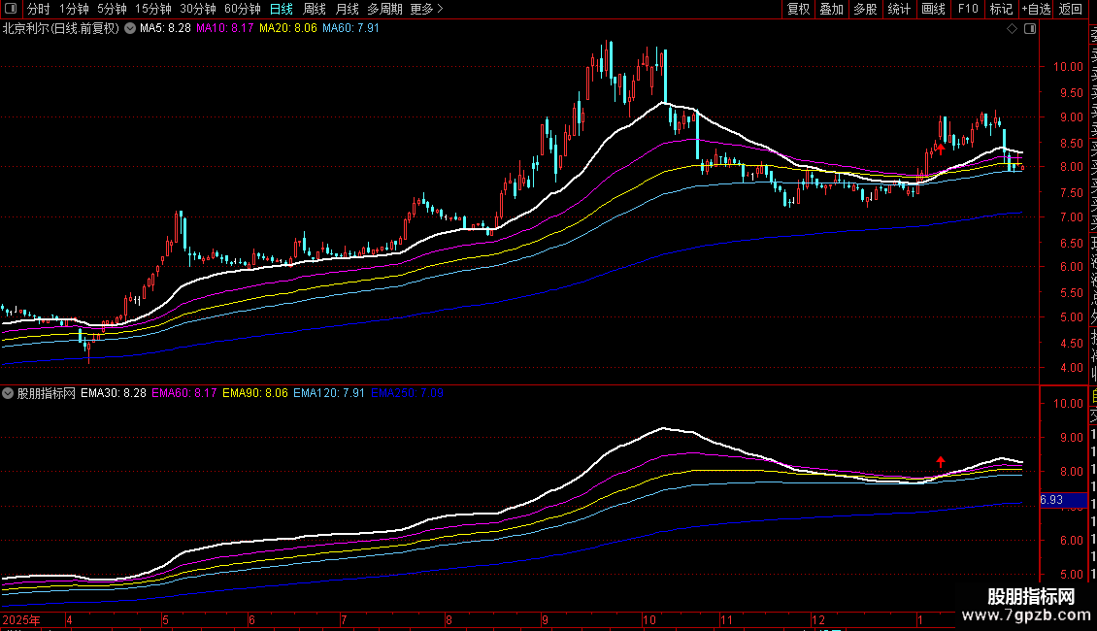The height and width of the screenshot is (631, 1097).
Task: Toggle the side panel icon right of the diamond
Action: 1030,29
